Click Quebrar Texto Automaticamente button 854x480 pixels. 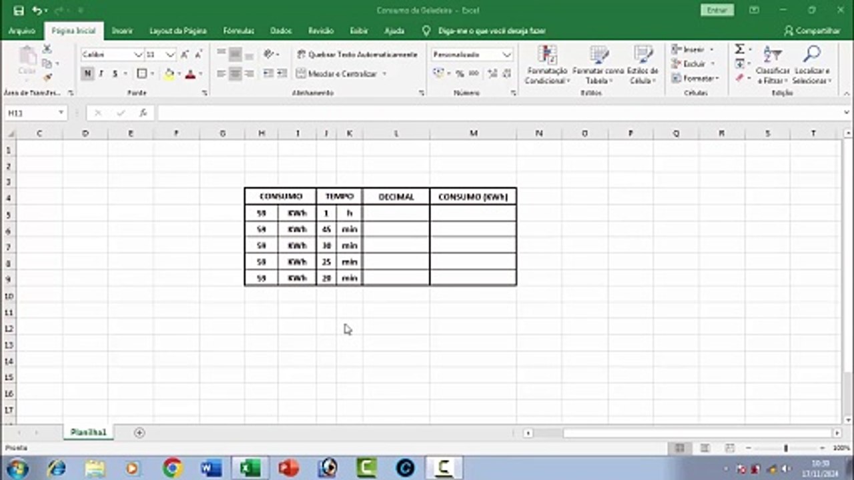coord(357,54)
